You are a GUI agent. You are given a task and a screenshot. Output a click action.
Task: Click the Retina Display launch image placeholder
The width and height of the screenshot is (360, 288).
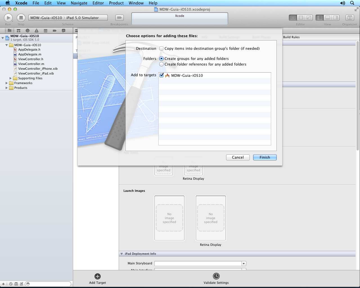click(211, 218)
